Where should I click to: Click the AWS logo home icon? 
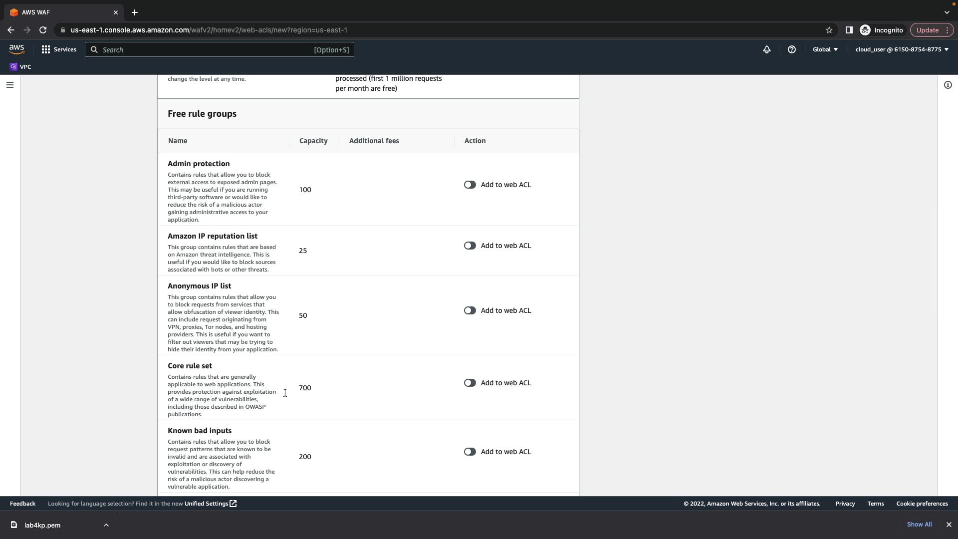(16, 49)
